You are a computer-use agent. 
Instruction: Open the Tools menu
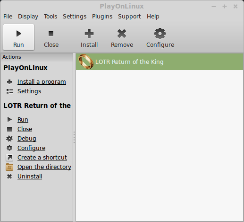coord(50,17)
